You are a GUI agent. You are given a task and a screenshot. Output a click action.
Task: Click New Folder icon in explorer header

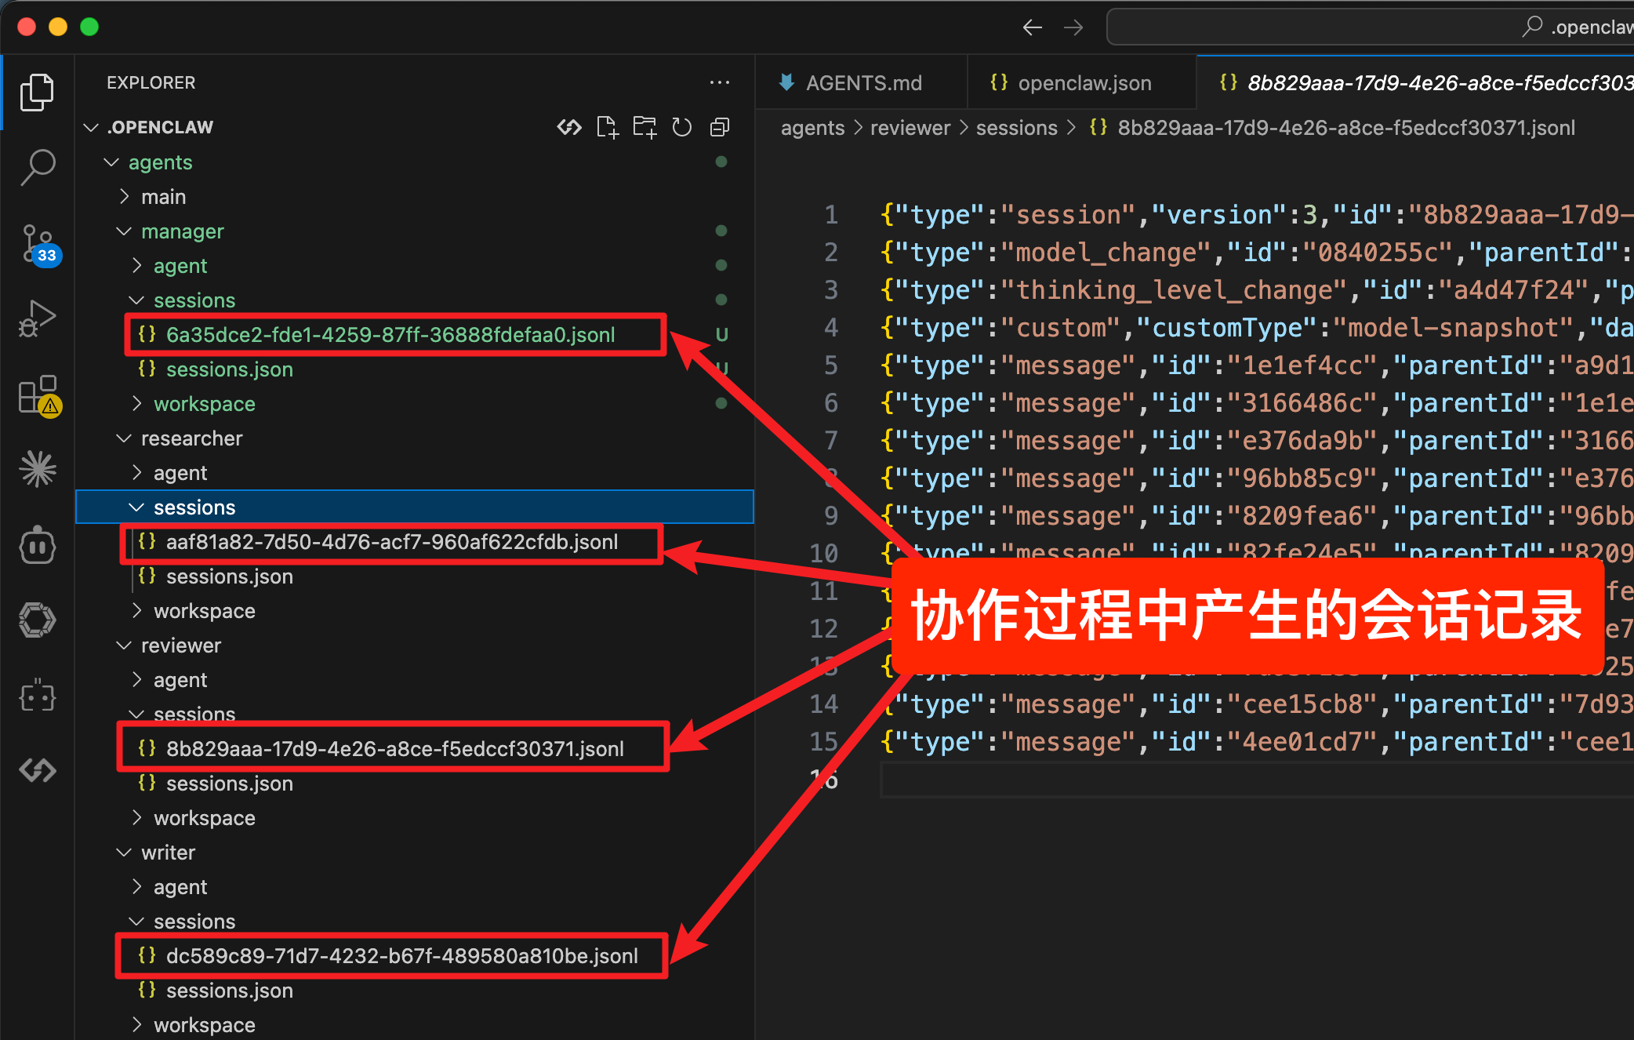[645, 127]
